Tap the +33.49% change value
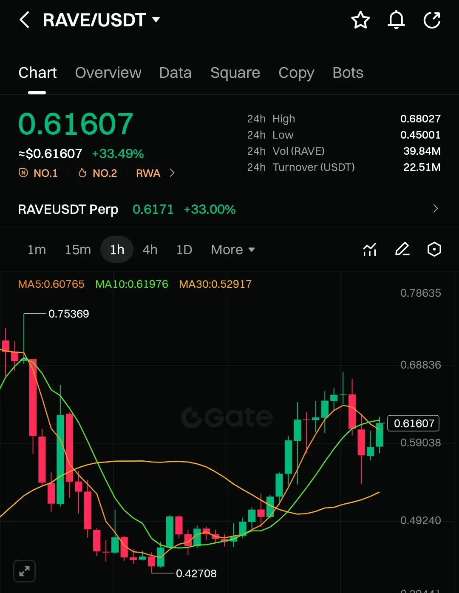459x593 pixels. point(118,154)
